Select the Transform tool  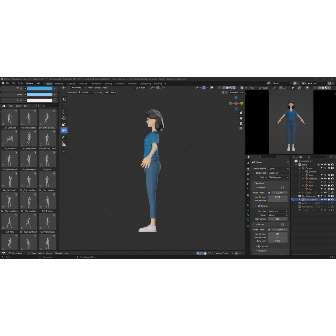click(x=64, y=130)
